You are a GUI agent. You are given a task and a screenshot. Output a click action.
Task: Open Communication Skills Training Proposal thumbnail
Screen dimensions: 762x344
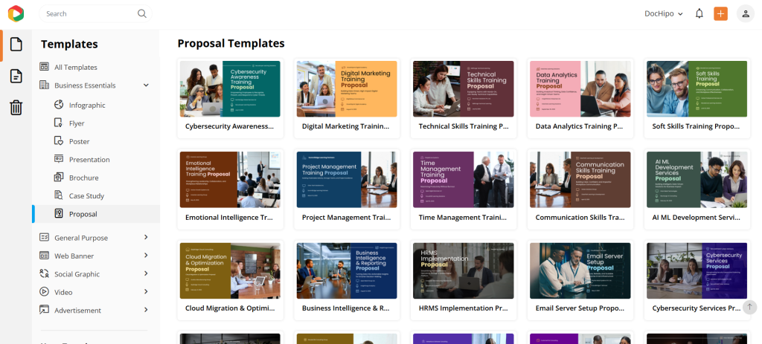tap(580, 180)
